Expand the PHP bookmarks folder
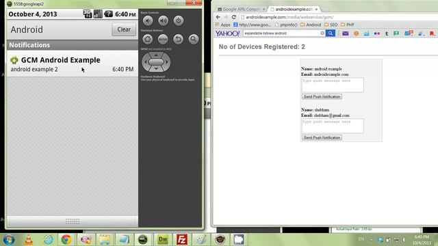This screenshot has width=438, height=246. tap(348, 25)
